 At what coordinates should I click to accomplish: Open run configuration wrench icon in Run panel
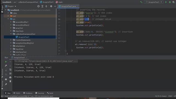click(x=6, y=65)
